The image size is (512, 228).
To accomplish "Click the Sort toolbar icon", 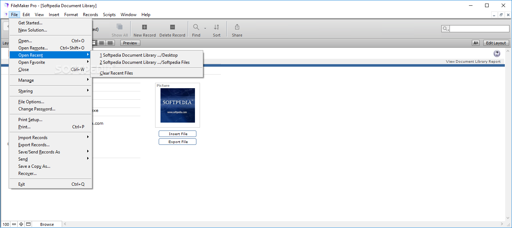I will point(217,27).
